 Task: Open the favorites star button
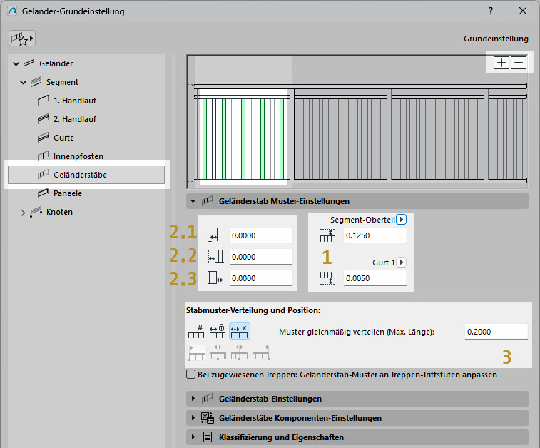tap(22, 38)
